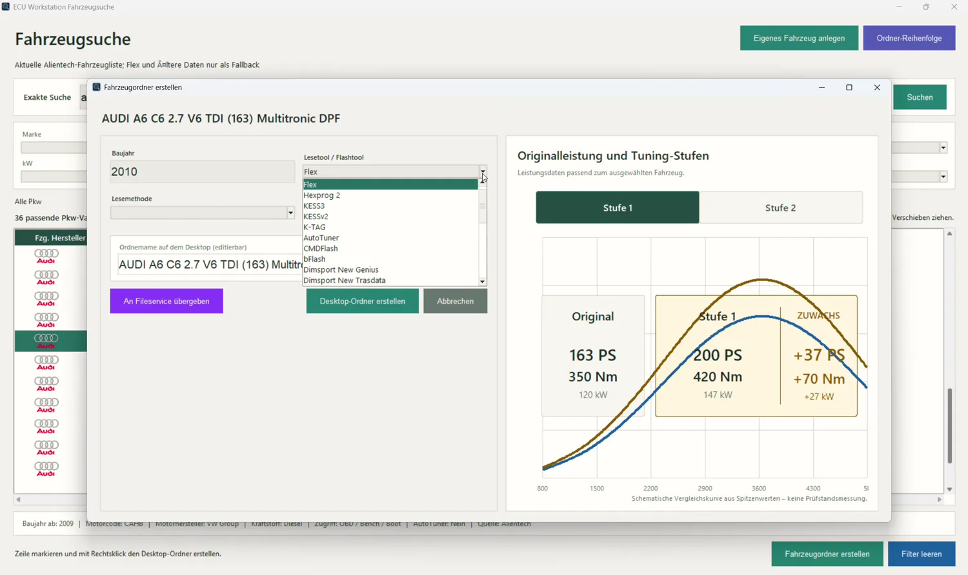Click the vehicle table vertical scrollbar thumb
Image resolution: width=968 pixels, height=575 pixels.
(x=950, y=425)
